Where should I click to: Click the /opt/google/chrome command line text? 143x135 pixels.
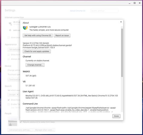tap(71, 110)
